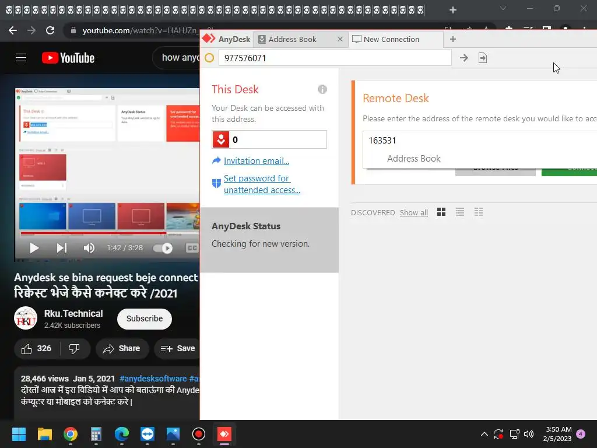Open This Desk info icon
This screenshot has width=597, height=448.
pyautogui.click(x=322, y=89)
